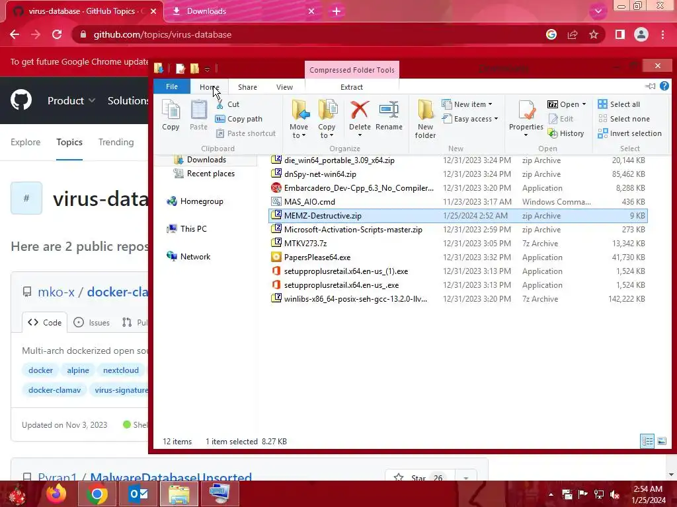The width and height of the screenshot is (677, 507).
Task: Click GitHub Trending link
Action: point(116,143)
